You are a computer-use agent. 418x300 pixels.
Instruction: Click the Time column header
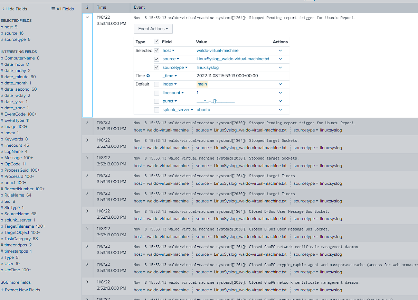coord(102,7)
